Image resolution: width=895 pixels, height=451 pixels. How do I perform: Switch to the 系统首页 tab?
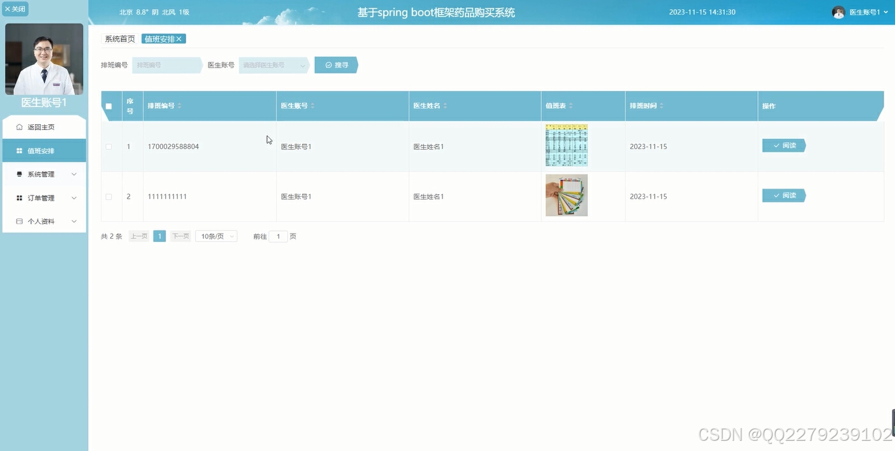click(119, 38)
